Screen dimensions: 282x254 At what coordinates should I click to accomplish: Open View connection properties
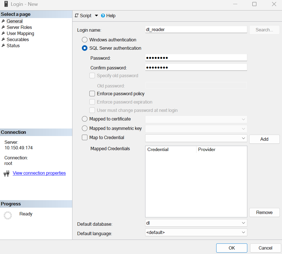39,173
